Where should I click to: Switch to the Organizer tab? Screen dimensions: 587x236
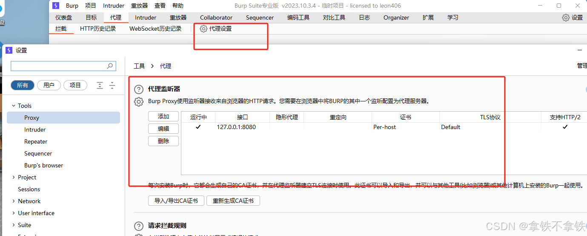click(396, 17)
